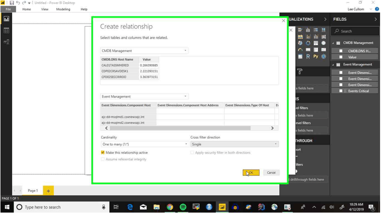Screen dimensions: 381x213
Task: Click the Type here to search box
Action: coord(62,207)
